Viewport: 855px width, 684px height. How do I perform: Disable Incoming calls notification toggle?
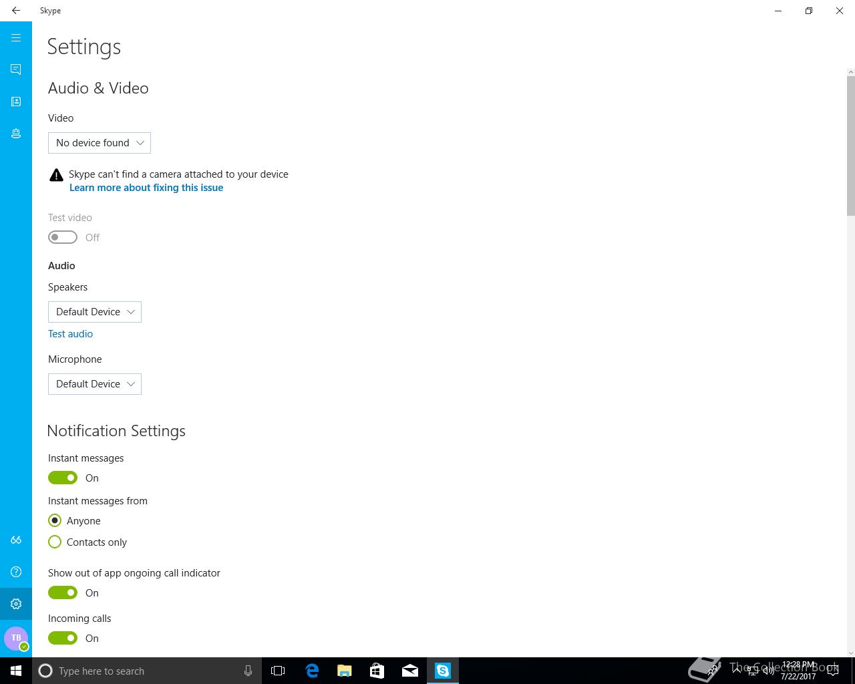pyautogui.click(x=63, y=638)
